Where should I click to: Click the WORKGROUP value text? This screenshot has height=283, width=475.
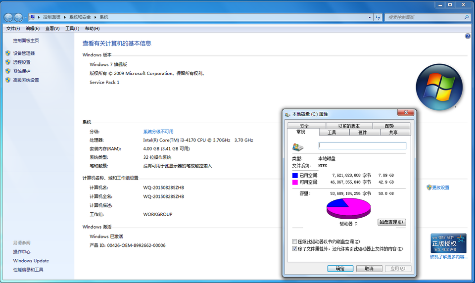pyautogui.click(x=158, y=214)
